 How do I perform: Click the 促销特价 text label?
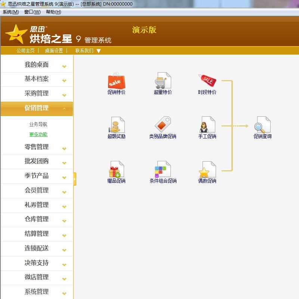(116, 92)
